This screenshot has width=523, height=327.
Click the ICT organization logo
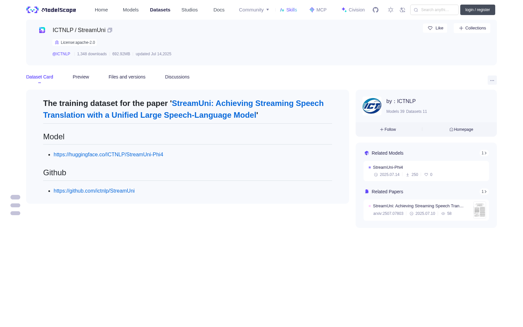[372, 106]
